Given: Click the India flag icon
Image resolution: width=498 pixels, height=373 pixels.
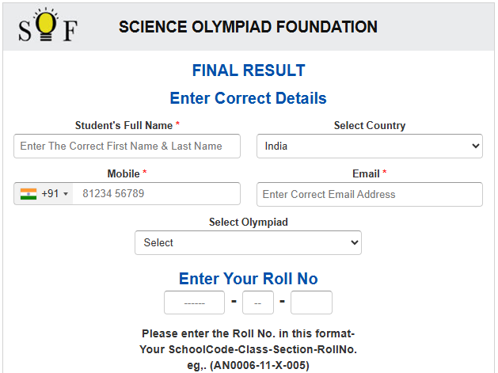Looking at the screenshot, I should tap(29, 194).
